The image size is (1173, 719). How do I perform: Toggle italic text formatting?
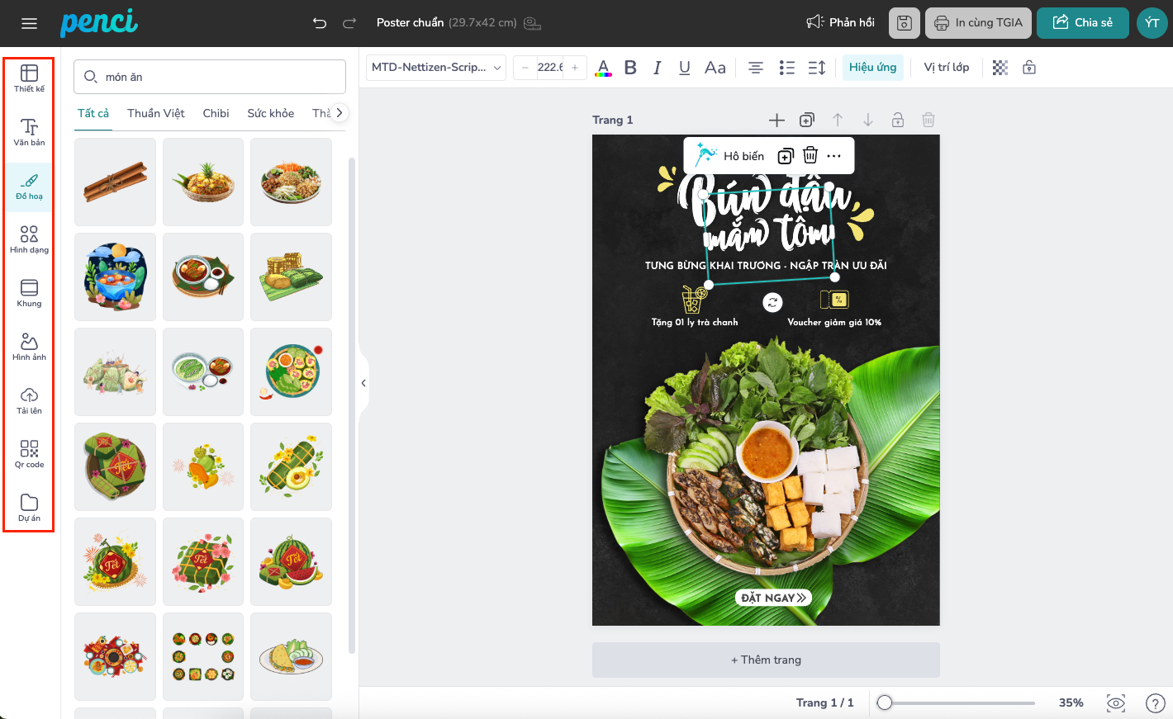tap(658, 68)
